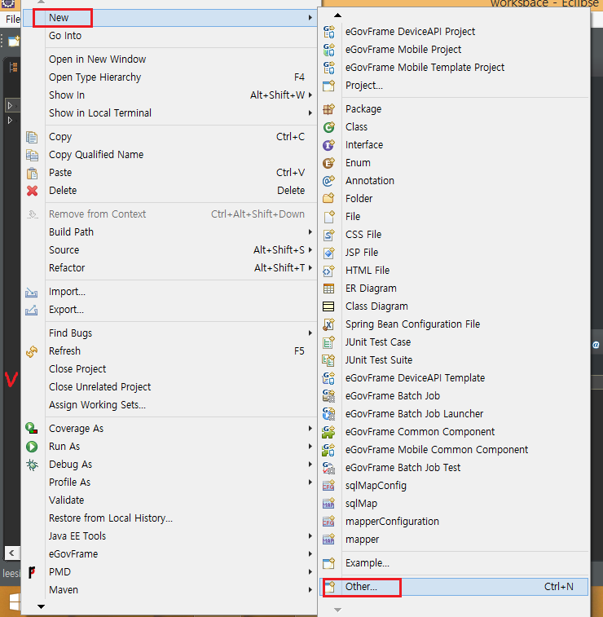
Task: Select Go Into from context menu
Action: click(170, 36)
